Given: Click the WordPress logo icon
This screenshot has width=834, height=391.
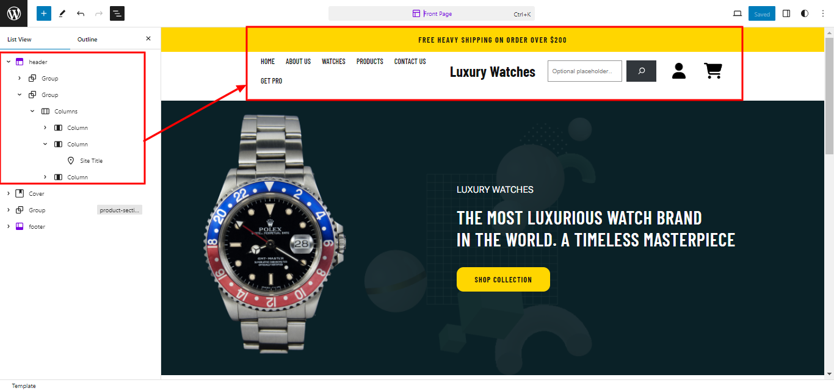Looking at the screenshot, I should 13,13.
